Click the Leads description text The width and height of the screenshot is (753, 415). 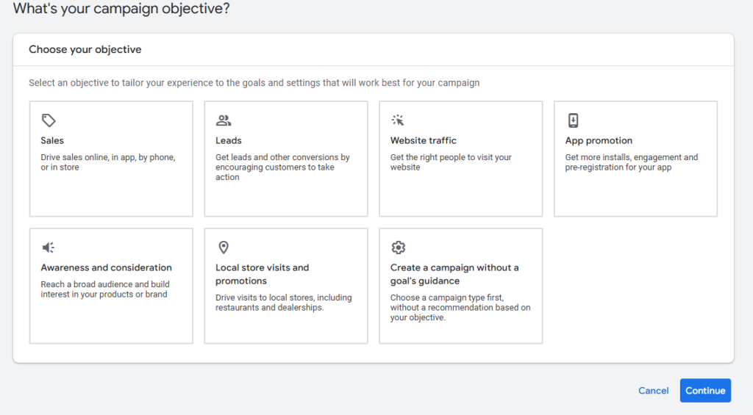click(x=282, y=167)
